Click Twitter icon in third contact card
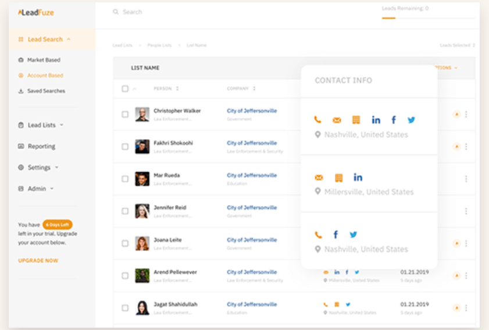 pyautogui.click(x=354, y=235)
